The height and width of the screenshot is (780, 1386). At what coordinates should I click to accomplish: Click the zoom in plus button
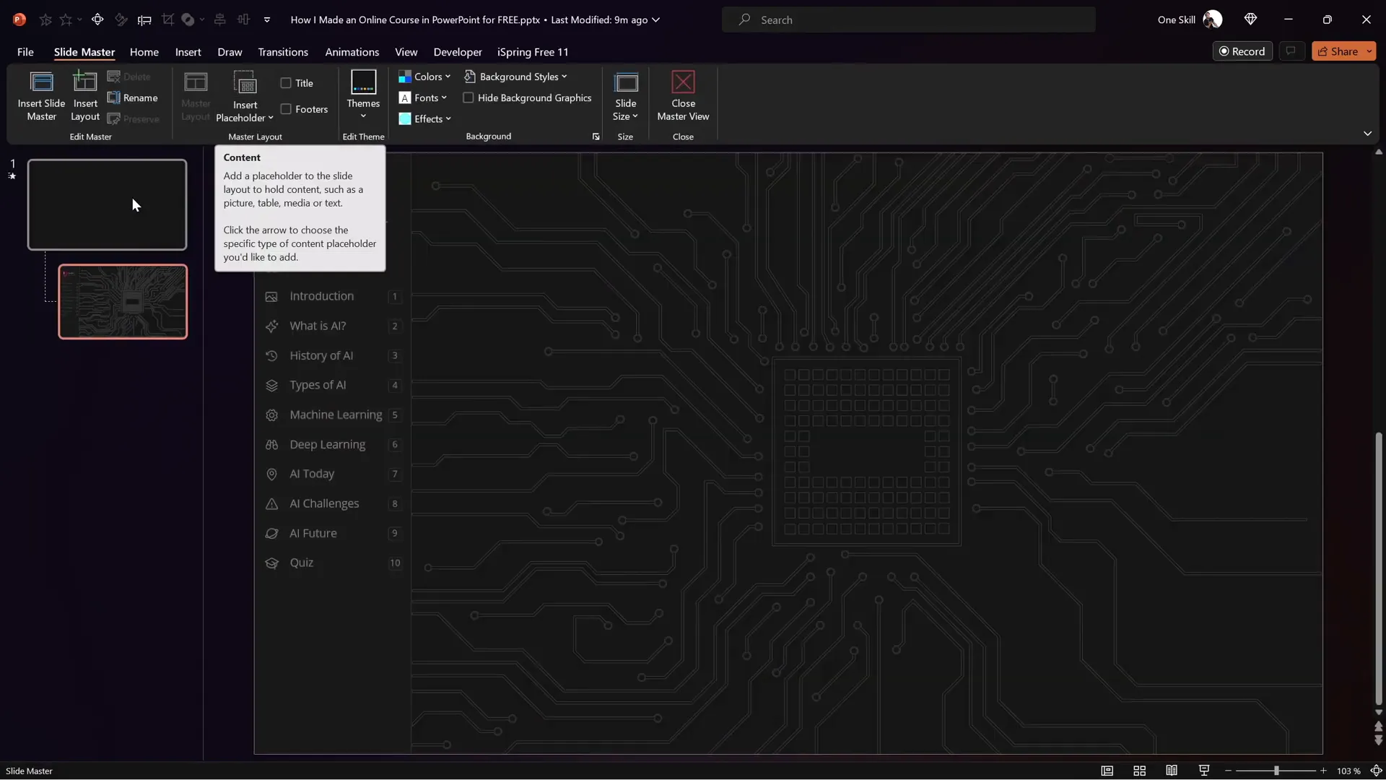[1323, 771]
